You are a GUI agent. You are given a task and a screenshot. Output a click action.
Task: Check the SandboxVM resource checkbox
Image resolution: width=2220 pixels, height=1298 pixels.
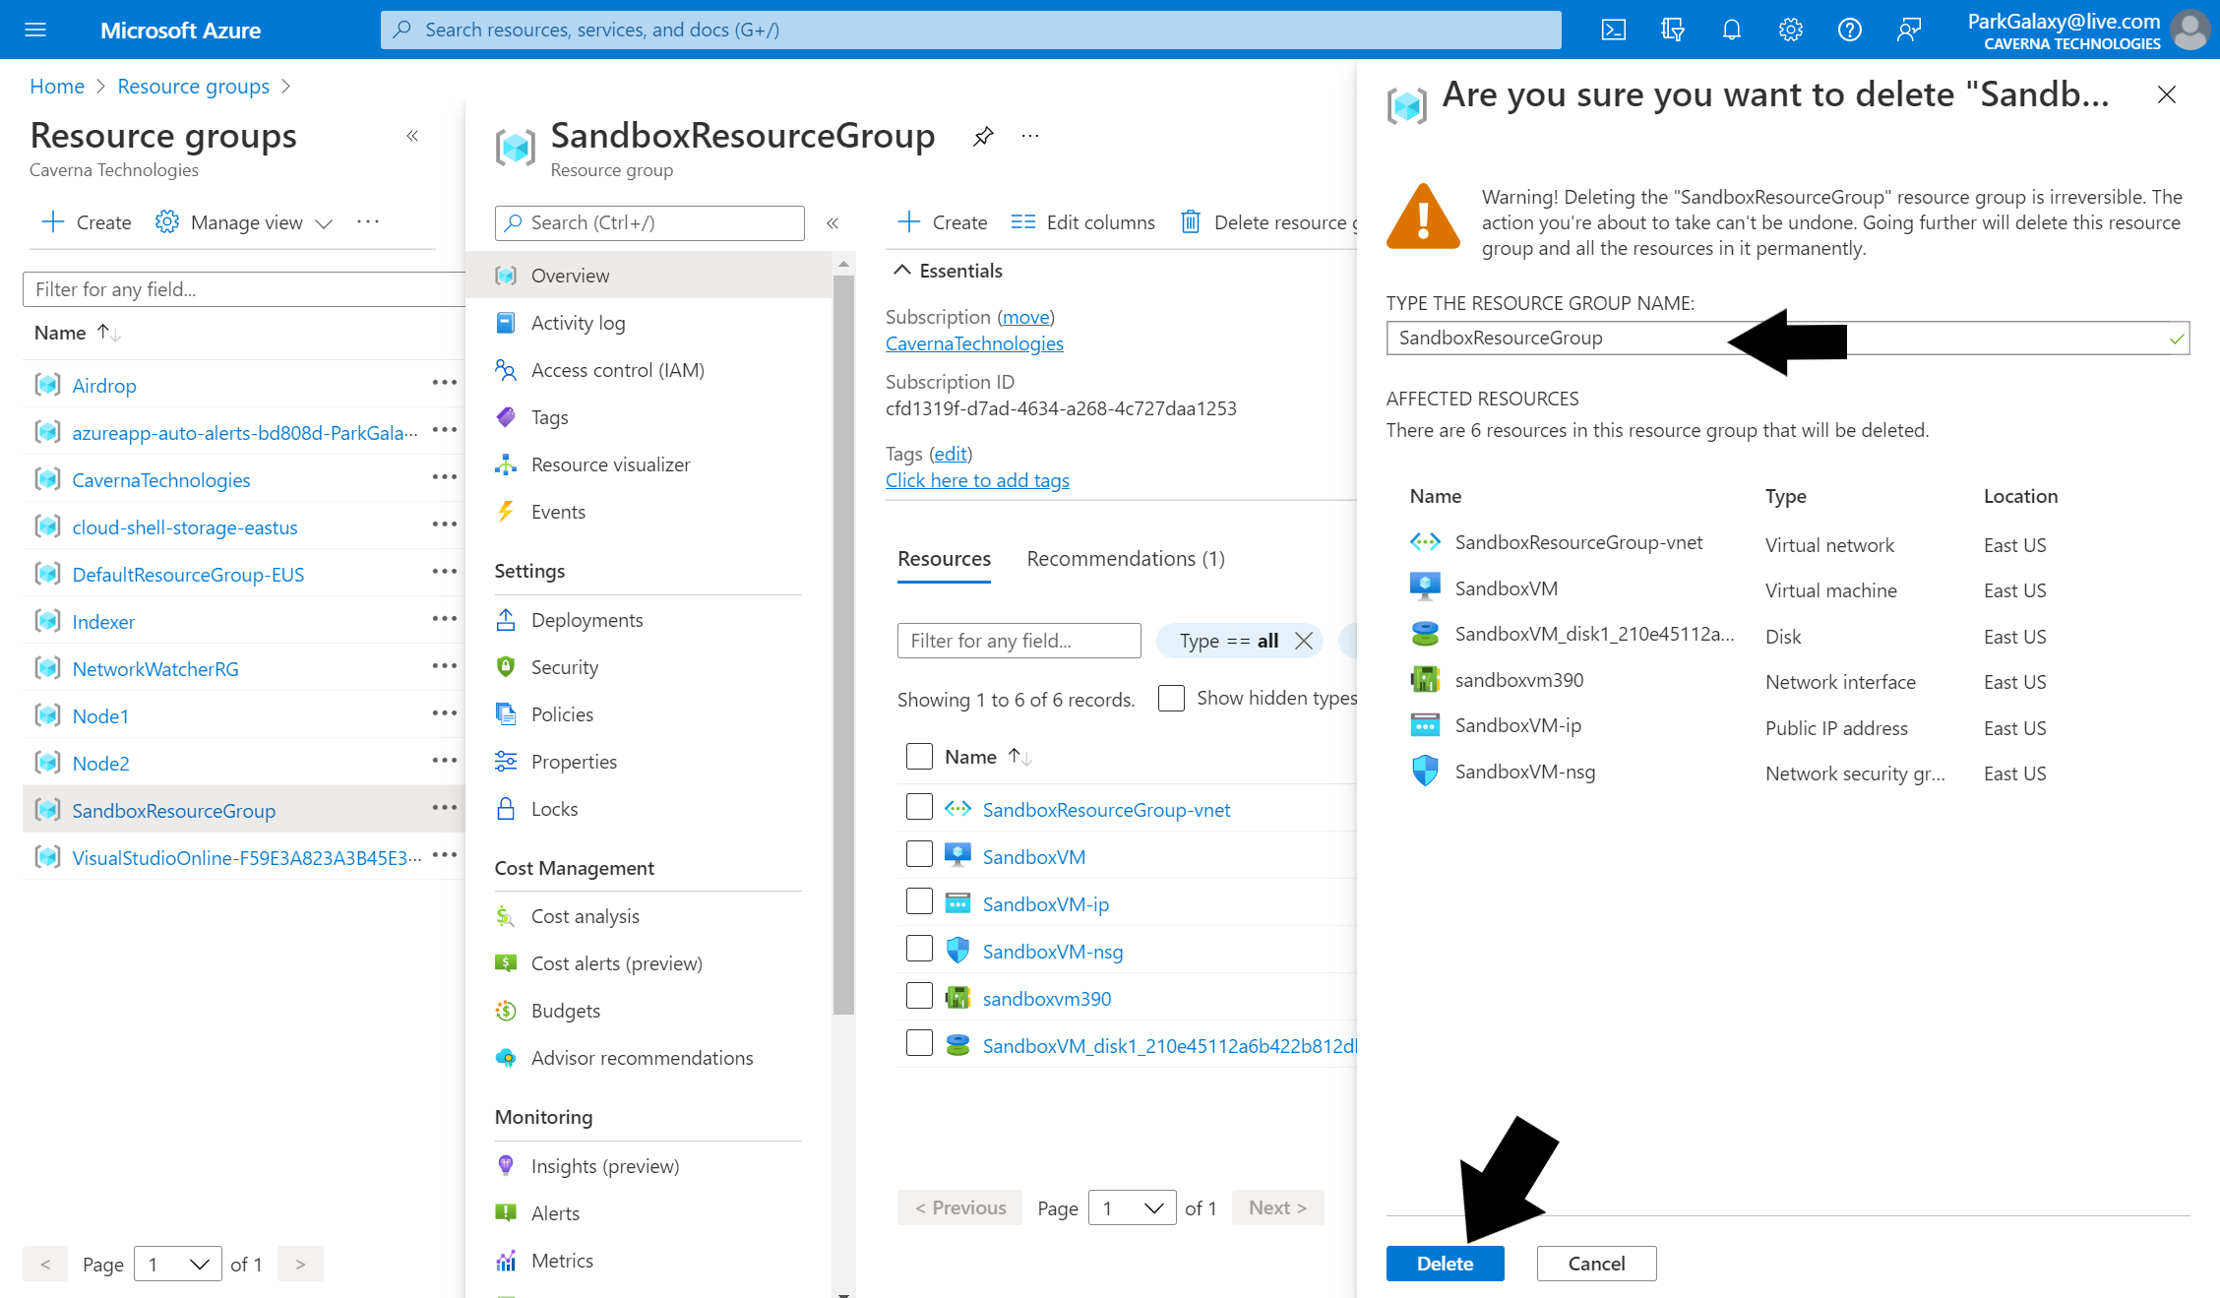tap(919, 854)
